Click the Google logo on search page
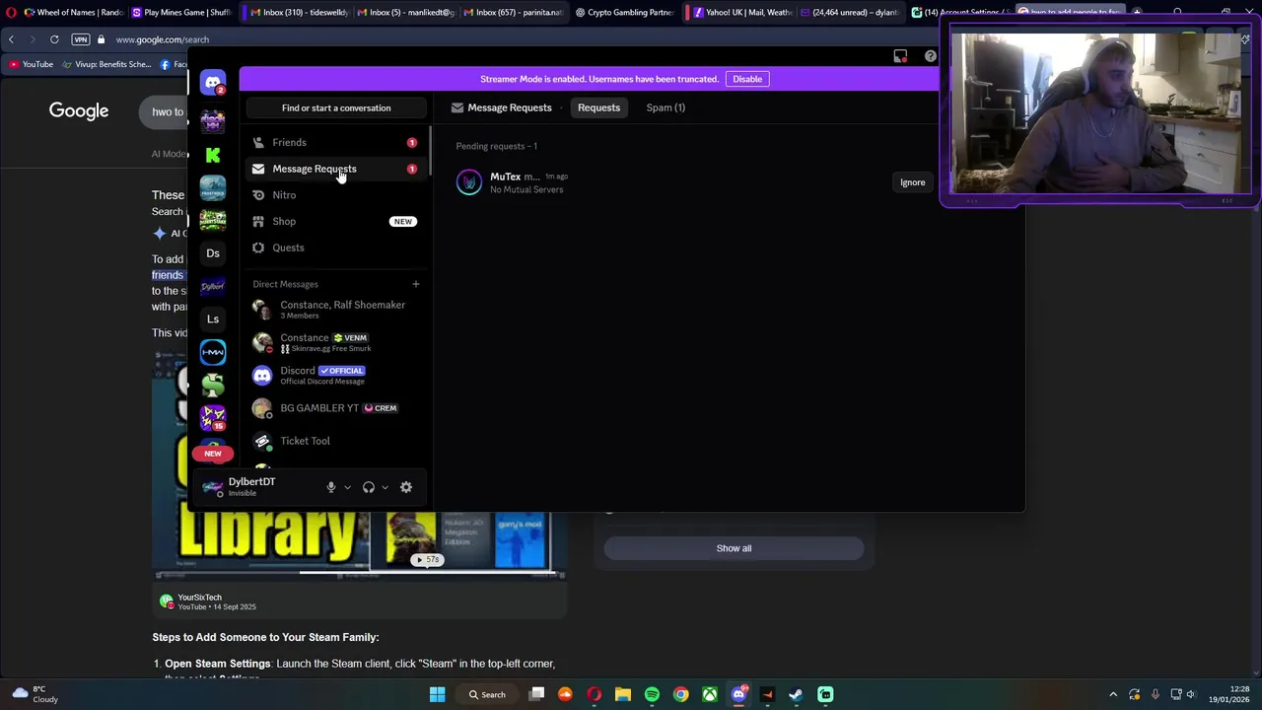Viewport: 1262px width, 710px height. (x=79, y=111)
